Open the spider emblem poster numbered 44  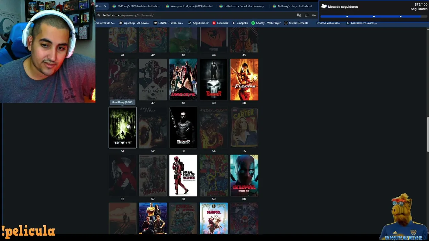point(214,40)
